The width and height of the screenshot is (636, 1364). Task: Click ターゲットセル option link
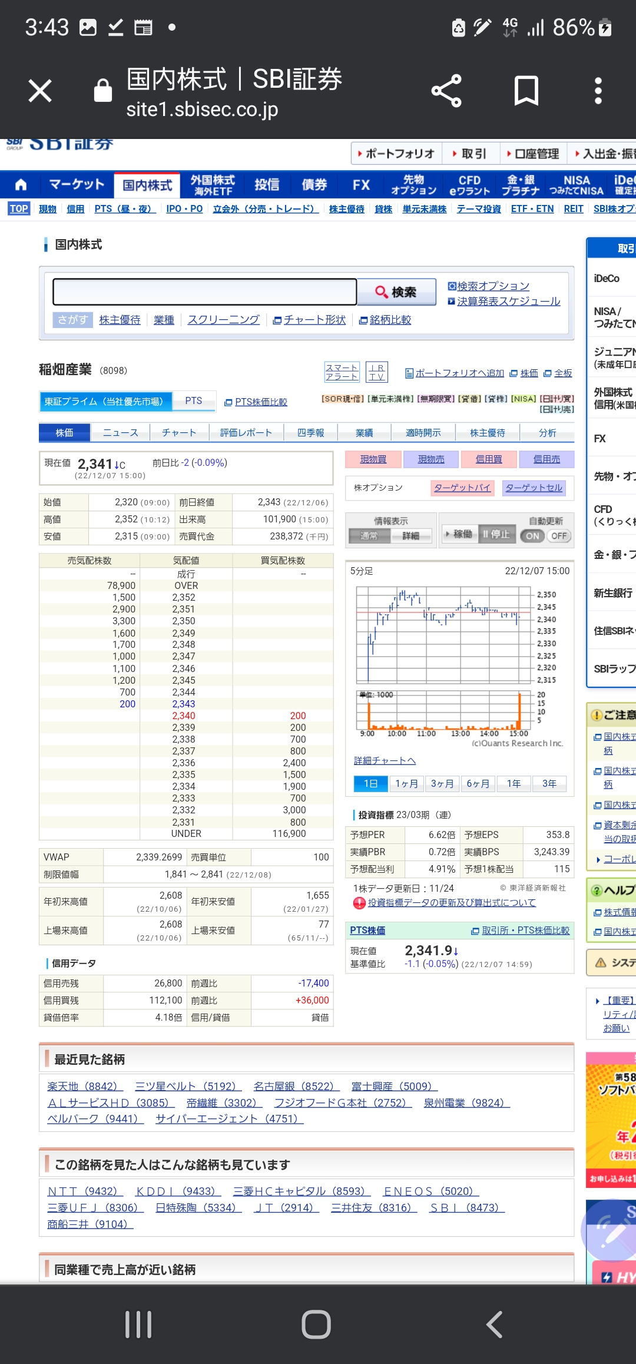point(534,488)
